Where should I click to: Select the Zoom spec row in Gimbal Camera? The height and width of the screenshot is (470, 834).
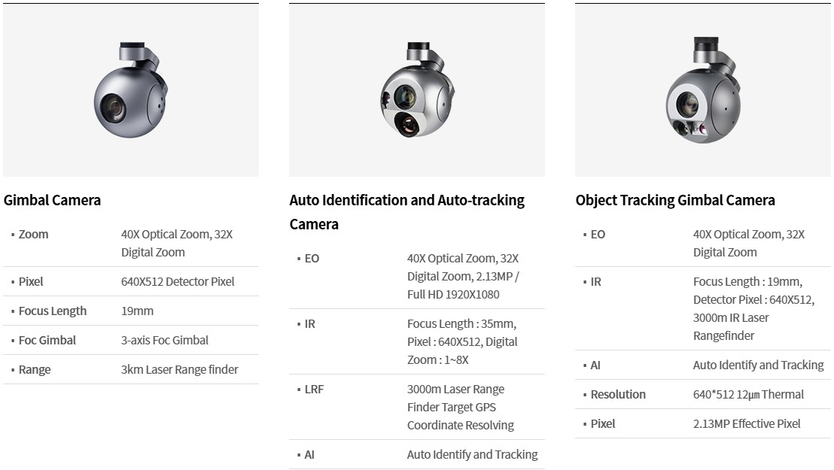tap(131, 244)
